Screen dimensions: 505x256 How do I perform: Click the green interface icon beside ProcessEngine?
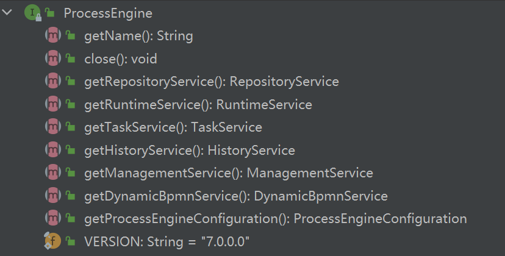(32, 13)
